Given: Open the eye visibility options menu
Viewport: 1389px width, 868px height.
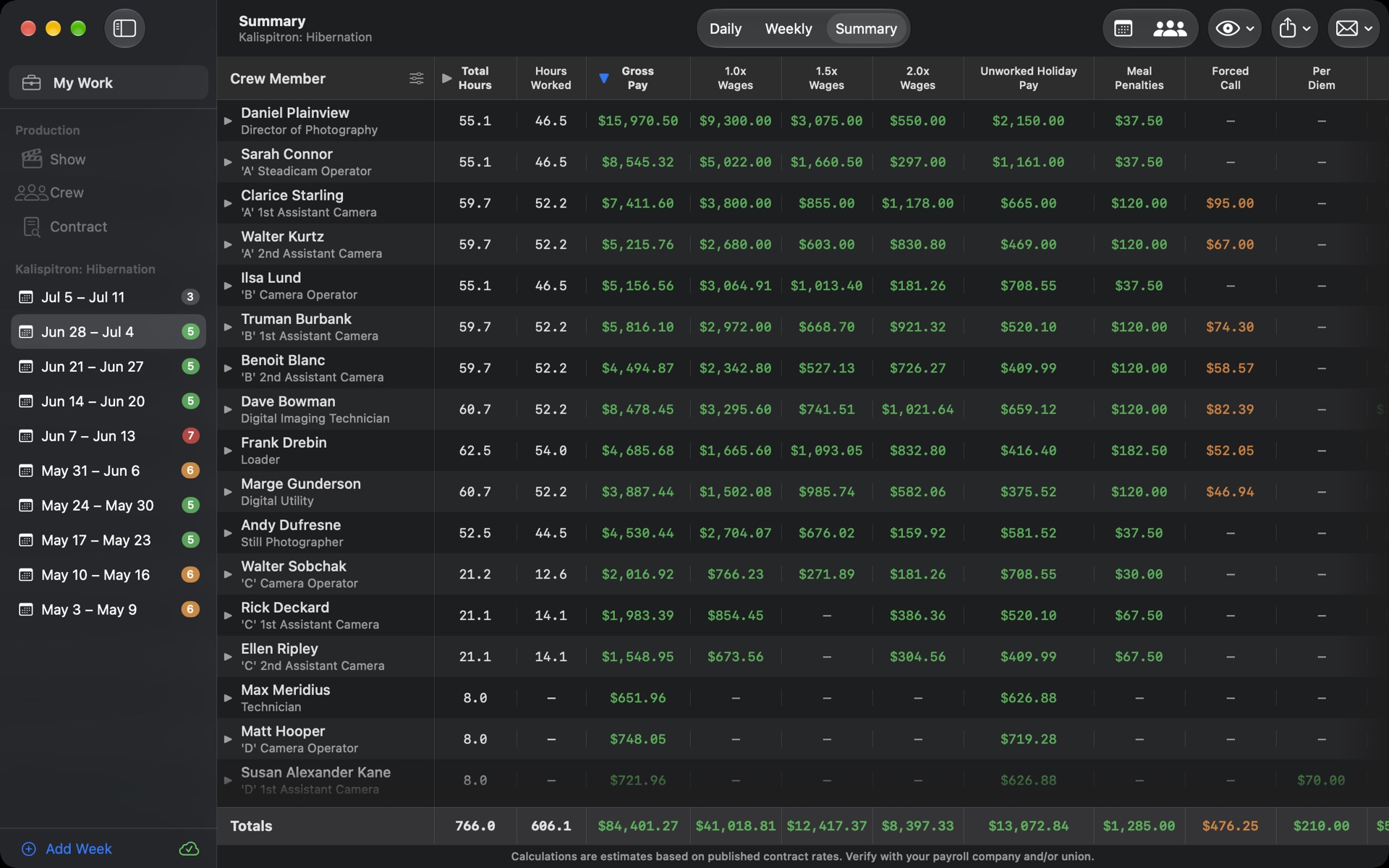Looking at the screenshot, I should point(1234,29).
